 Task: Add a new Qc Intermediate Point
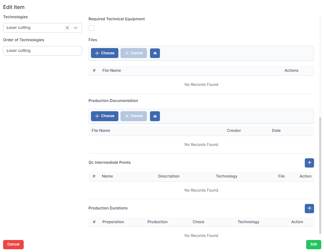309,163
